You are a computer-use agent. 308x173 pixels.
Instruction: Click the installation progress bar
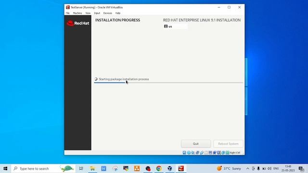click(168, 83)
